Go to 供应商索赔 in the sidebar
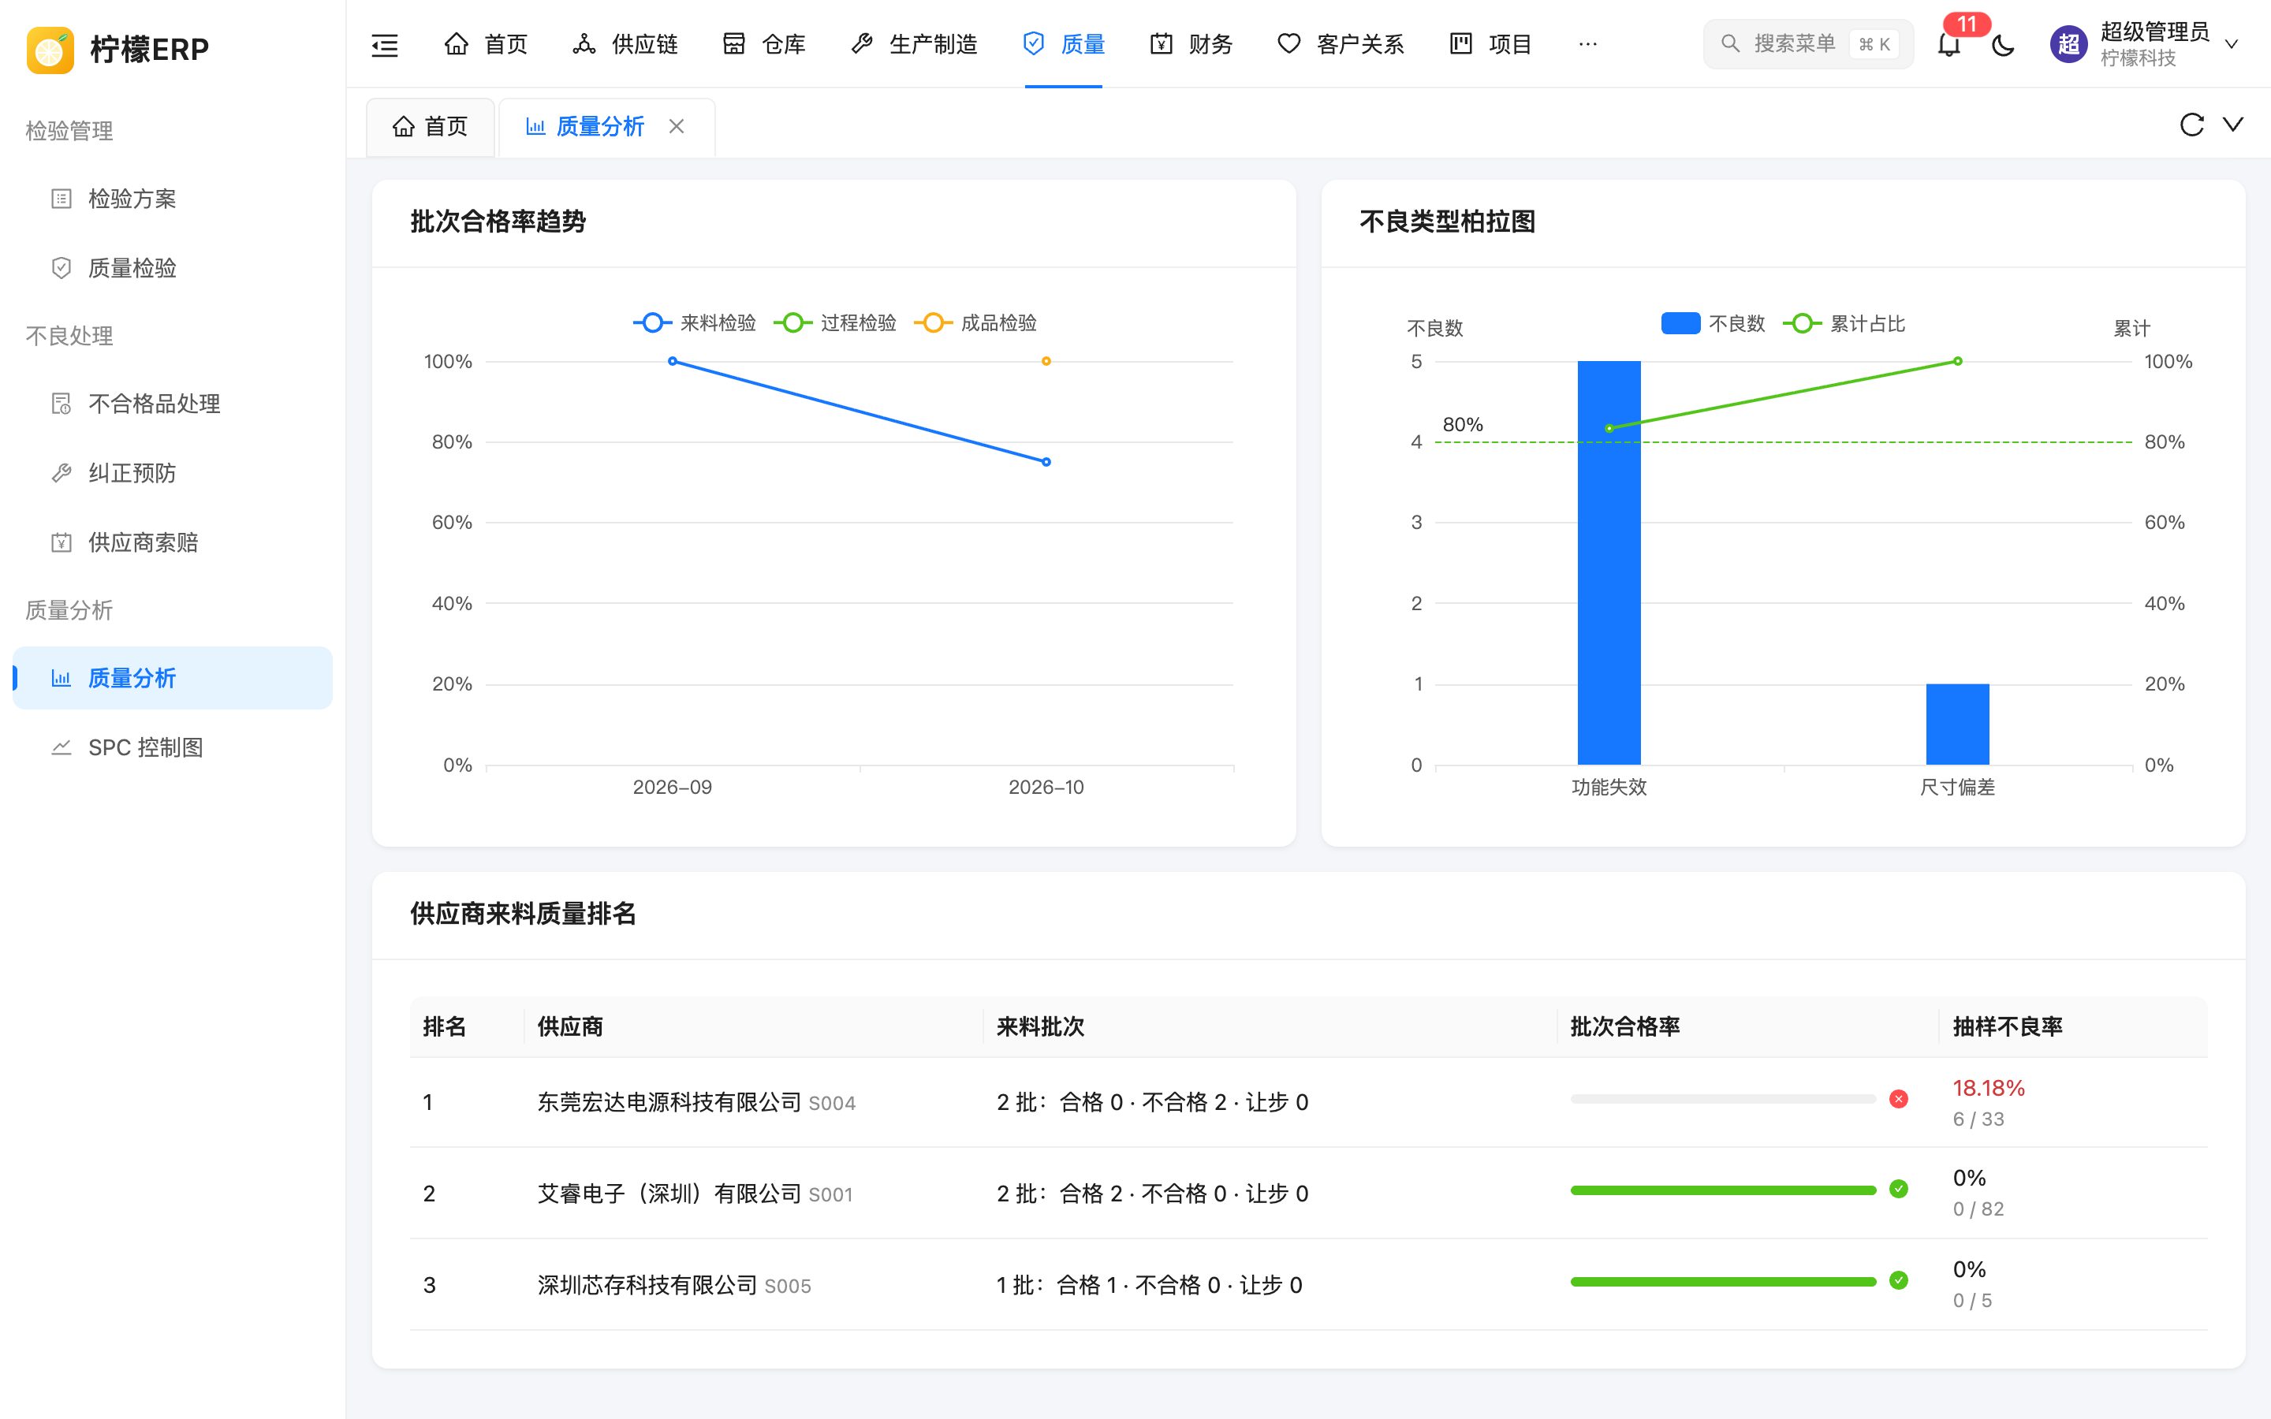 tap(173, 542)
